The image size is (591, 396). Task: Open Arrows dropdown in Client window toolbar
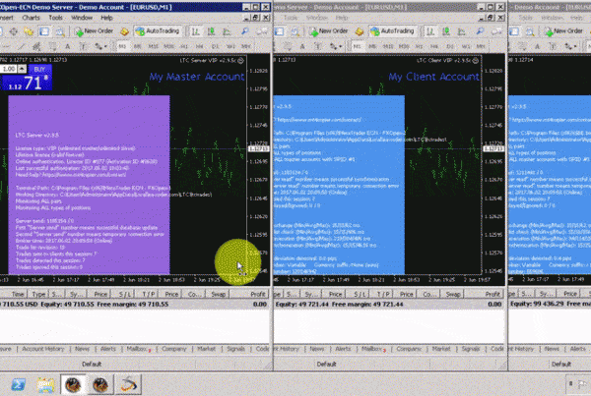tap(335, 46)
